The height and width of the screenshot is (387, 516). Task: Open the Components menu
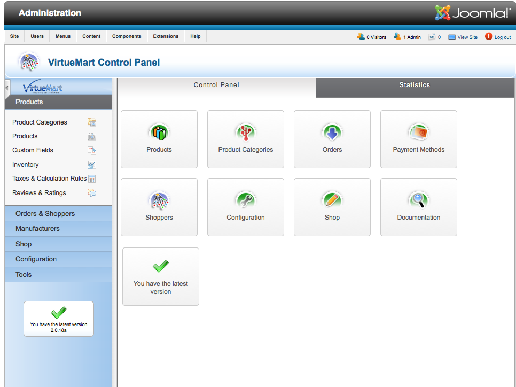pyautogui.click(x=127, y=36)
